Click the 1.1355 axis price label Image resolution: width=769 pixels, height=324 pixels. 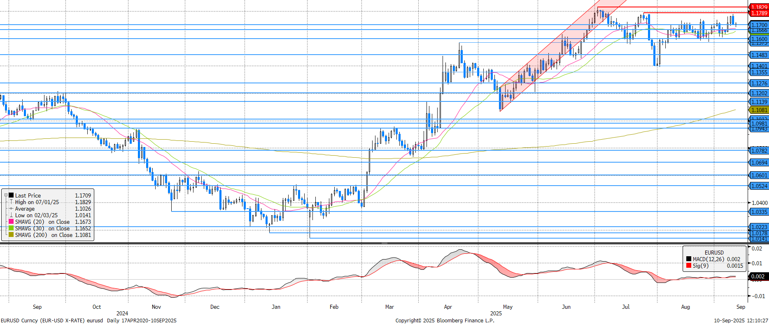pyautogui.click(x=758, y=72)
